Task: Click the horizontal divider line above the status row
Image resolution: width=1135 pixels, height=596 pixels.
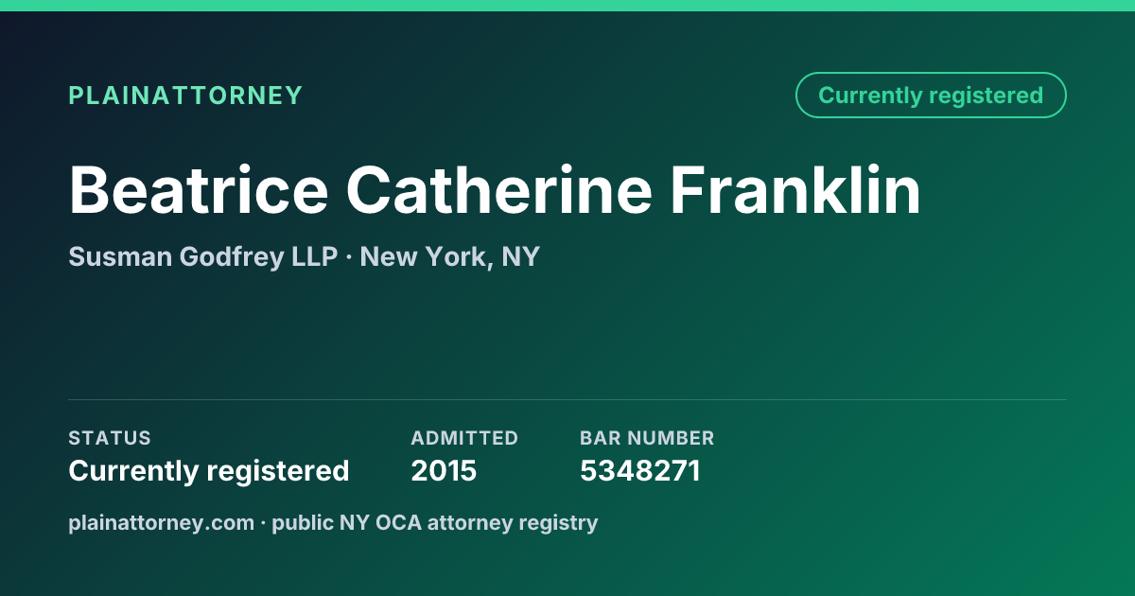Action: click(x=567, y=399)
